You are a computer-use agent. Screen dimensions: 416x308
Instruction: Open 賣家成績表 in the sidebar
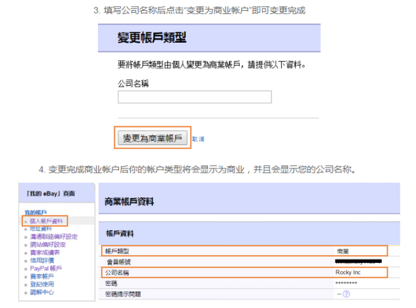(44, 252)
